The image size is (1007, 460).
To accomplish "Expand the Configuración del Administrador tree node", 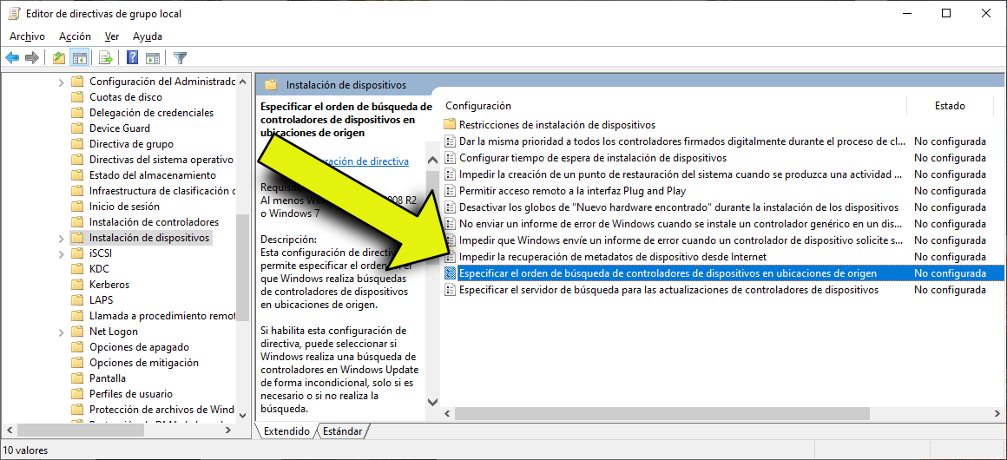I will 61,82.
